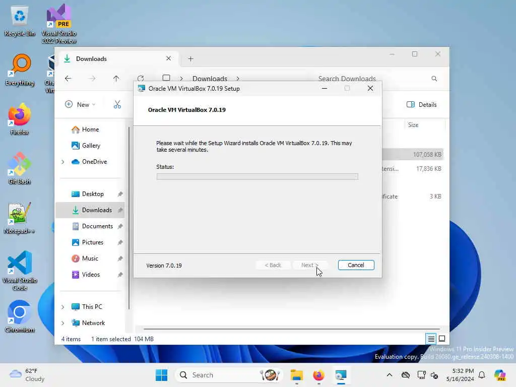Click VirtualBox setup taskbar icon
516x387 pixels.
pos(341,375)
